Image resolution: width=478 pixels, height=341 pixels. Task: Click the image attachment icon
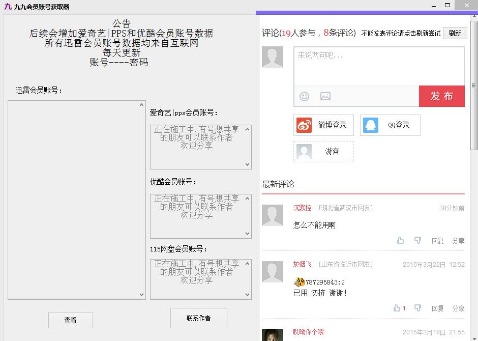click(325, 96)
